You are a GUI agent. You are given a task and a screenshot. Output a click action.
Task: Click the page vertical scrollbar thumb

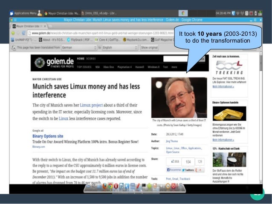tap(260, 63)
